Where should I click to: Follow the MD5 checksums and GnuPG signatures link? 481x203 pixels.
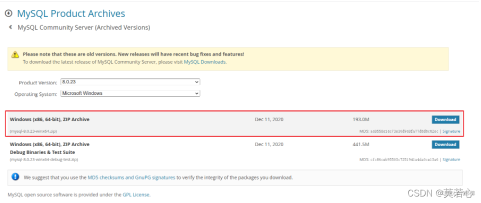[131, 177]
